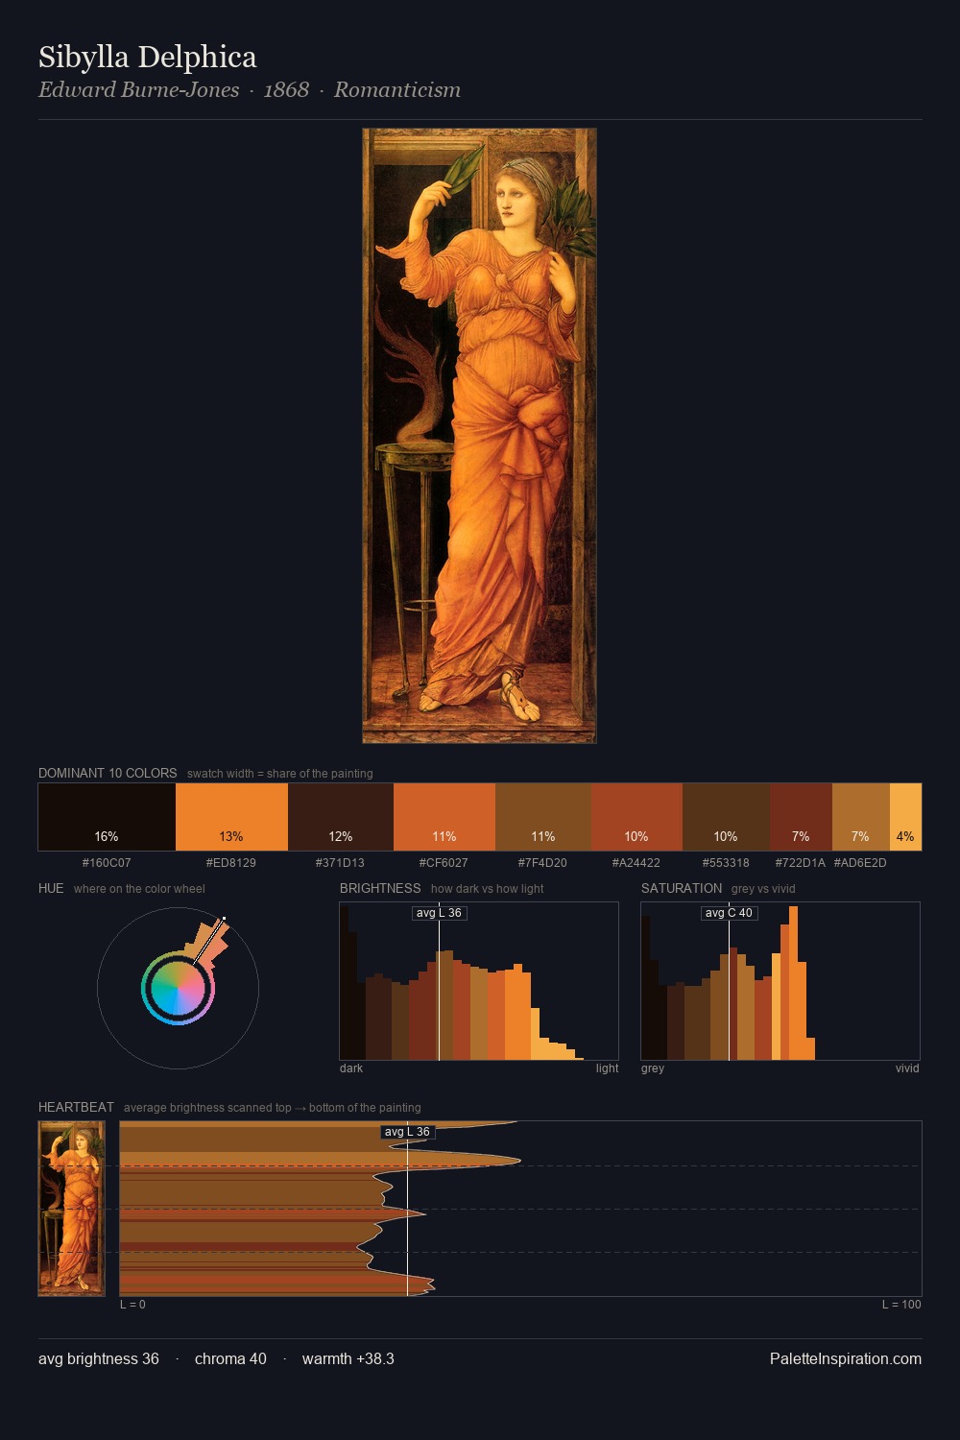
Task: Click 'where on the color wheel' caption
Action: coord(139,889)
